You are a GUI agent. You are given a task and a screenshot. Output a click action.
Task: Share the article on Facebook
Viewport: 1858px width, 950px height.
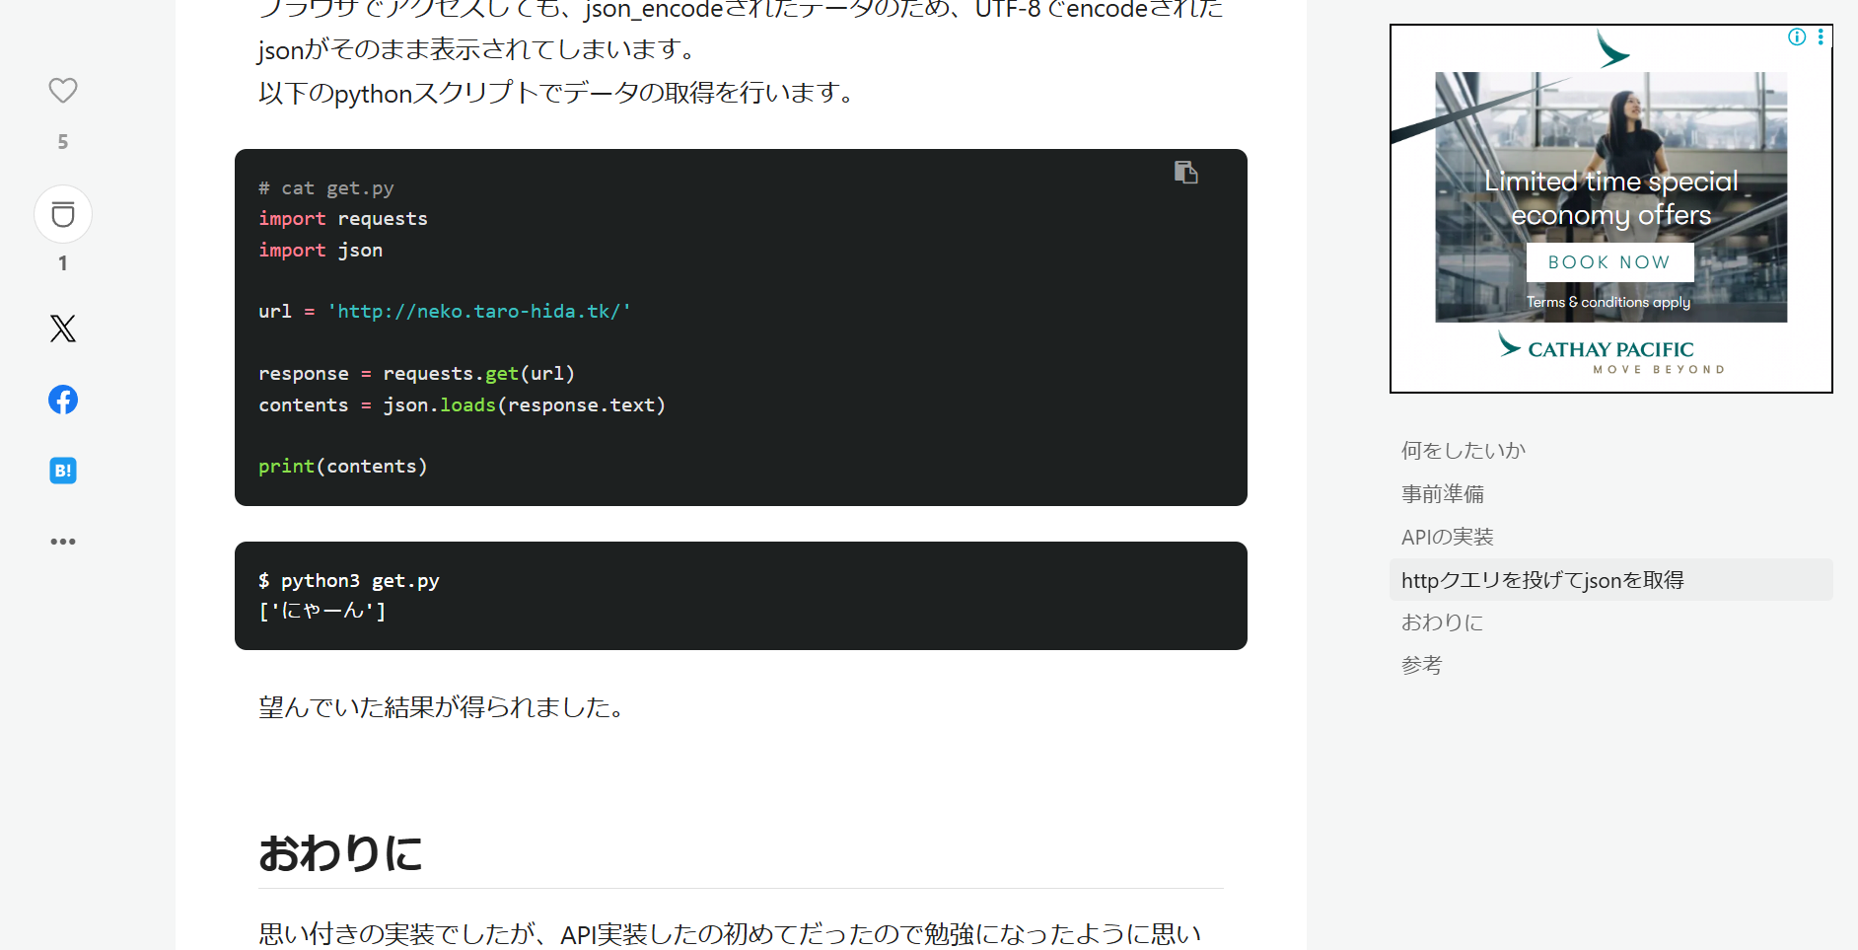coord(62,400)
